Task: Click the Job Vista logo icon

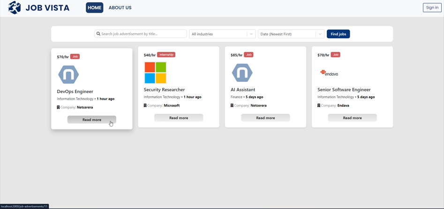Action: point(15,7)
